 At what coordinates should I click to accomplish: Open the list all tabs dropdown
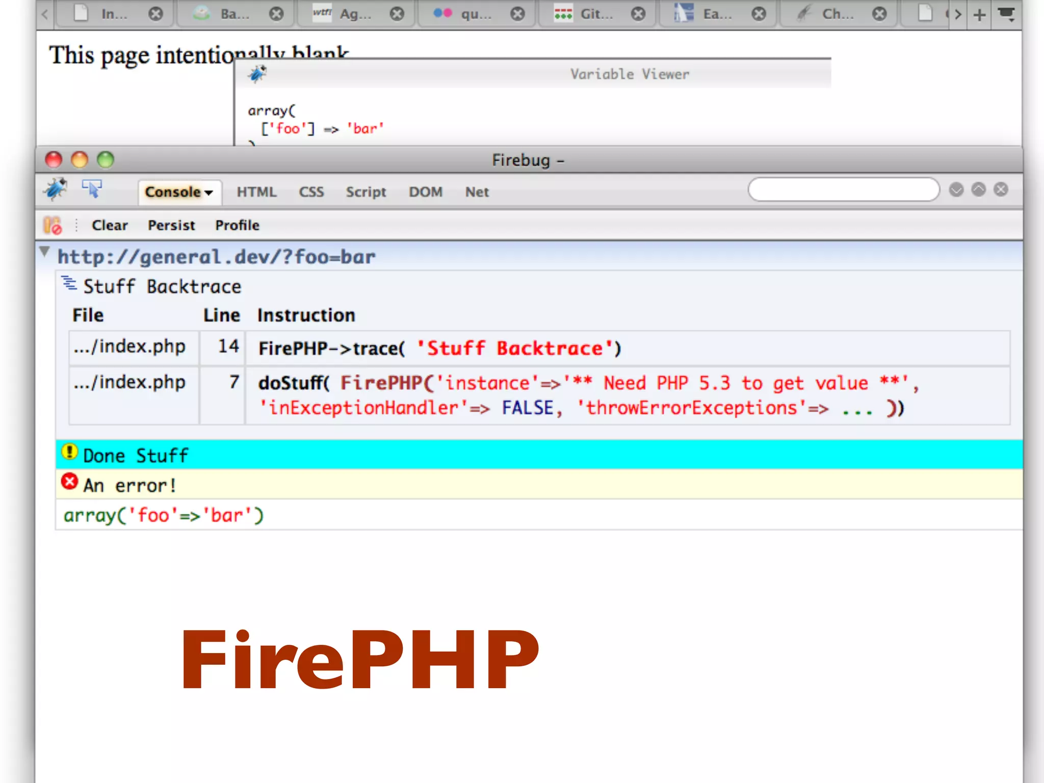click(1006, 14)
